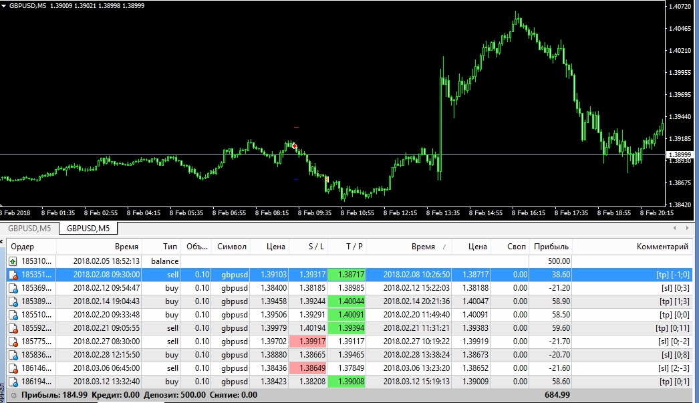
Task: Click the red sell entry marker on chart
Action: click(294, 146)
